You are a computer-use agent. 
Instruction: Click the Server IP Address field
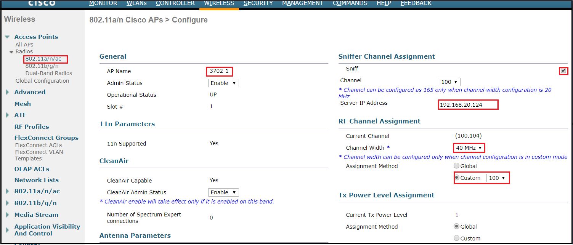point(468,104)
